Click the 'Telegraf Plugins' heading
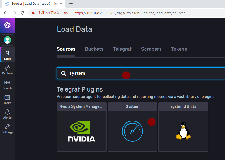The height and width of the screenshot is (160, 225). (80, 89)
